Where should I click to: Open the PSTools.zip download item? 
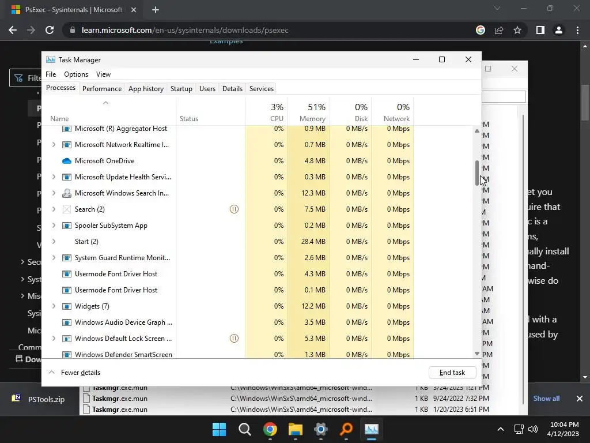click(39, 399)
